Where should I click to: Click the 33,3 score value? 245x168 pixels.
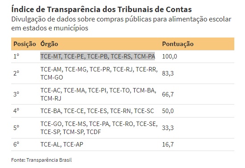tap(168, 128)
